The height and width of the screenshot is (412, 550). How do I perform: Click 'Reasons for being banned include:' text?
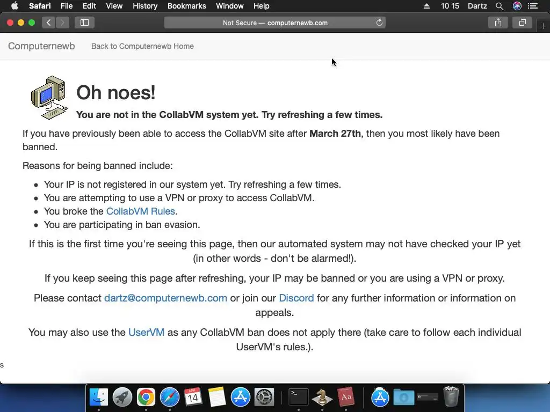[98, 166]
